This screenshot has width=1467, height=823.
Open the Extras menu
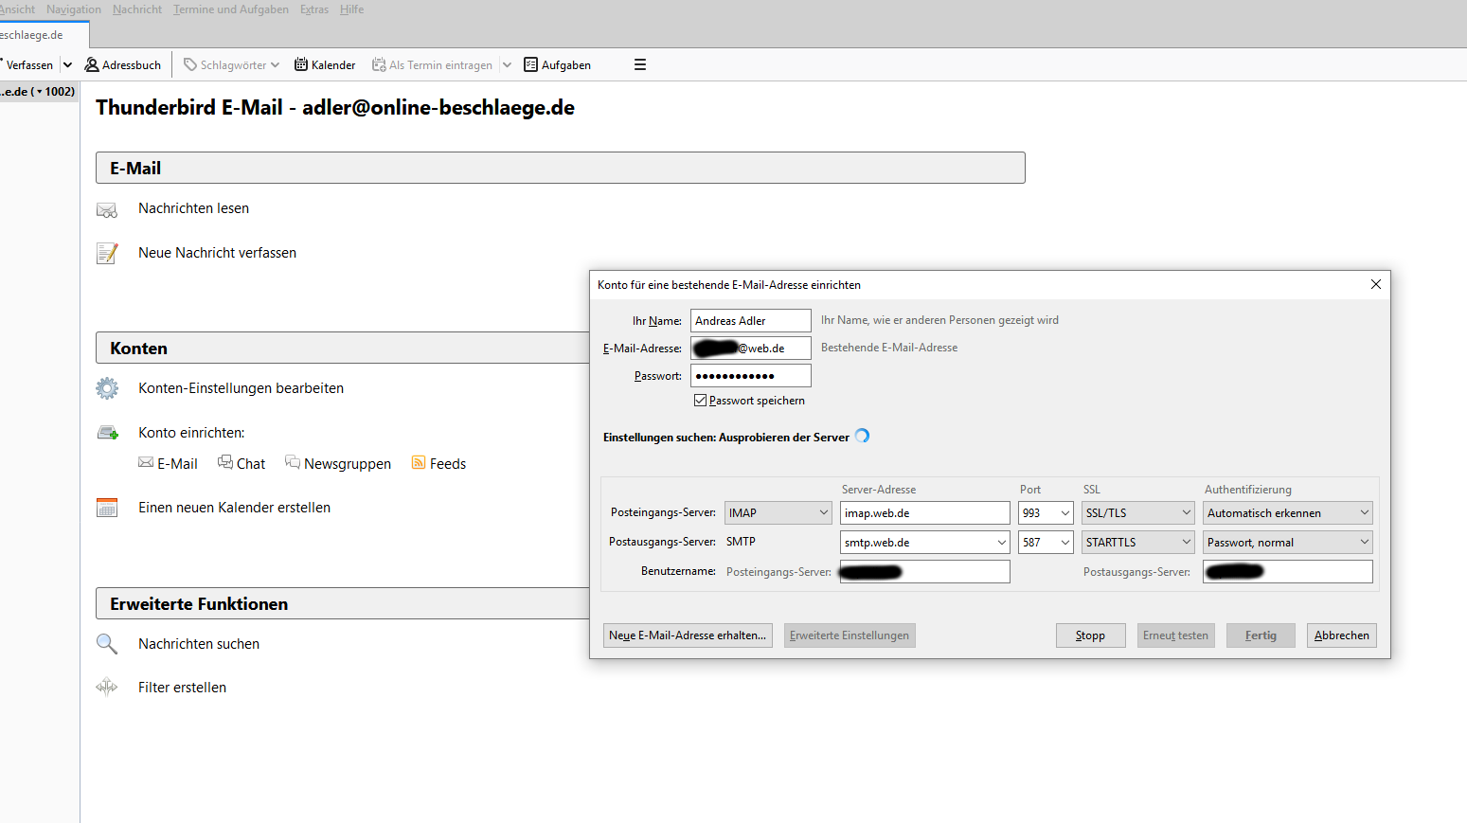(x=314, y=9)
